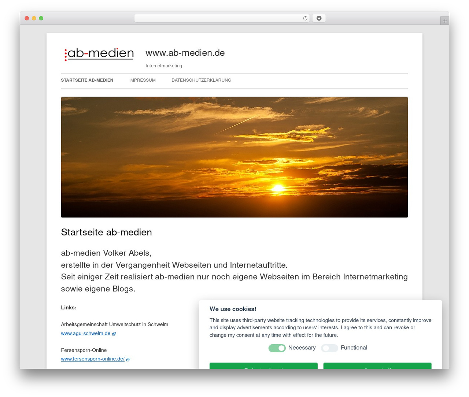Enable the Functional cookies switch
Viewport: 469px width, 397px height.
click(329, 348)
